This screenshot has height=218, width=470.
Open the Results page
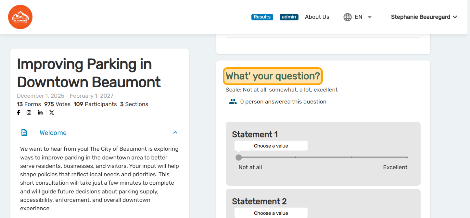pyautogui.click(x=262, y=17)
